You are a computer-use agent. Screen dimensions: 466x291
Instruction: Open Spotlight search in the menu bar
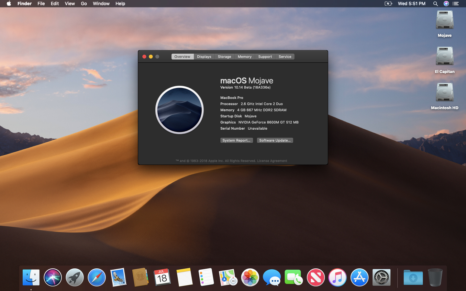click(435, 4)
